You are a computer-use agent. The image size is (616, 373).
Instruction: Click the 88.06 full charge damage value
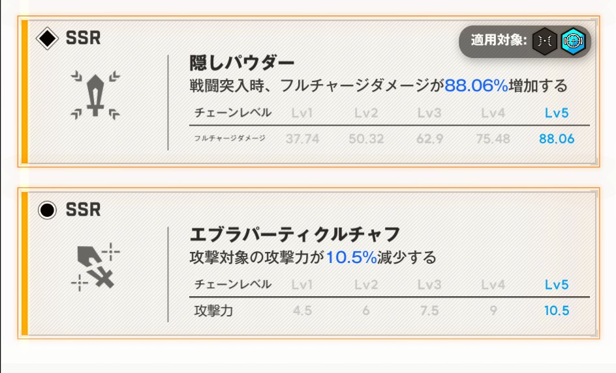pyautogui.click(x=557, y=138)
